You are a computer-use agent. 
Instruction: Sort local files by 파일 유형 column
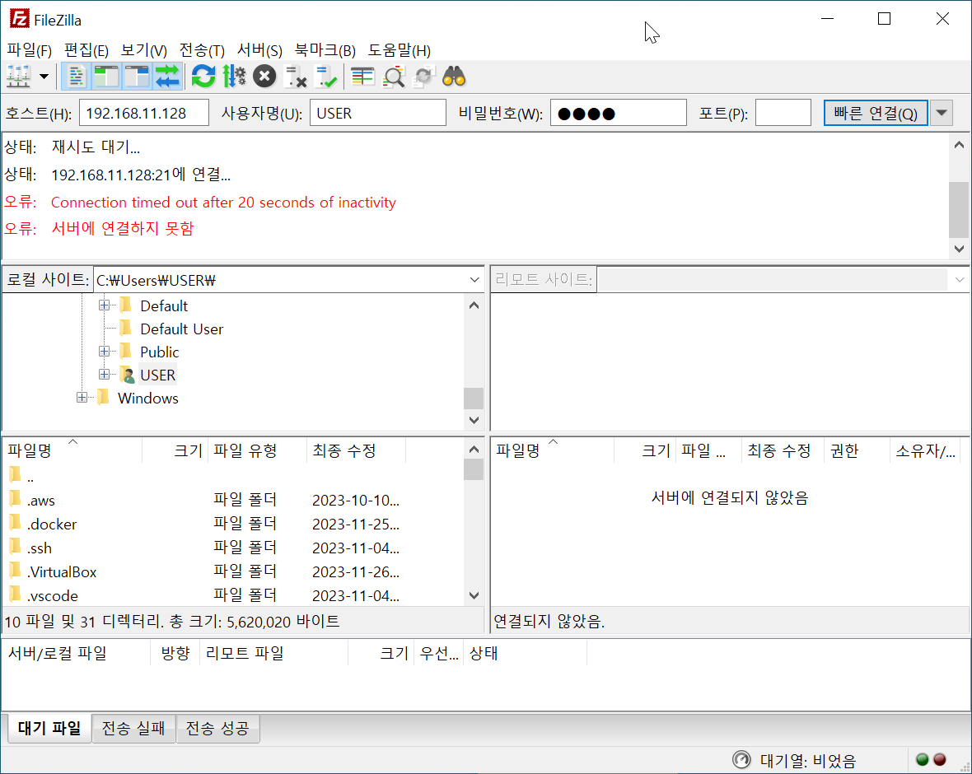coord(257,450)
